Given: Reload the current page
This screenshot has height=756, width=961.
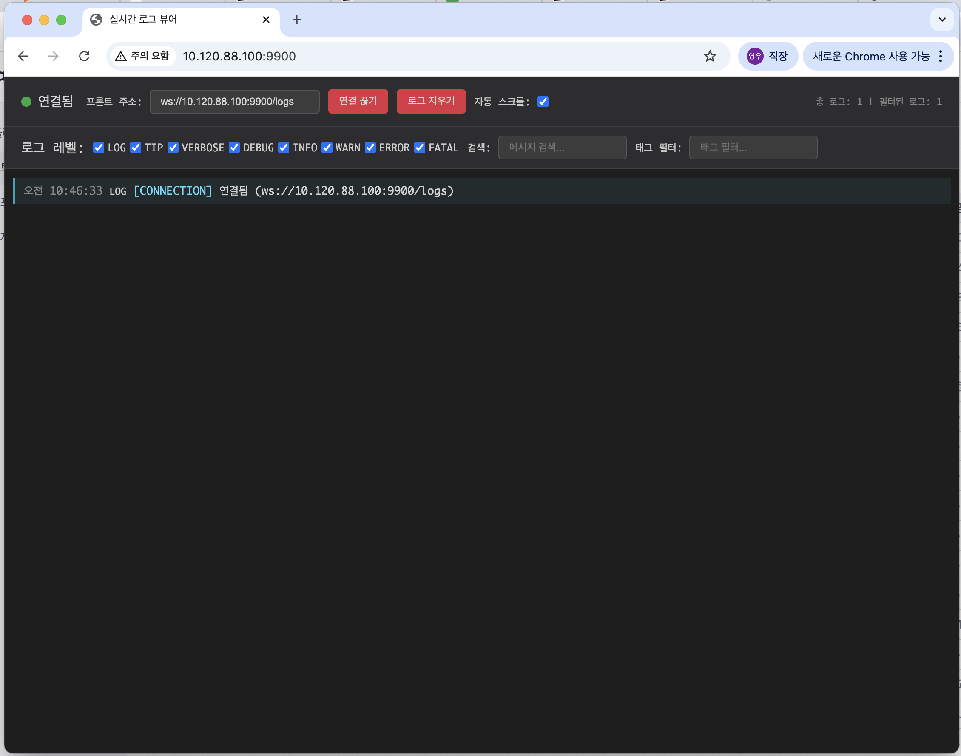Looking at the screenshot, I should (85, 56).
